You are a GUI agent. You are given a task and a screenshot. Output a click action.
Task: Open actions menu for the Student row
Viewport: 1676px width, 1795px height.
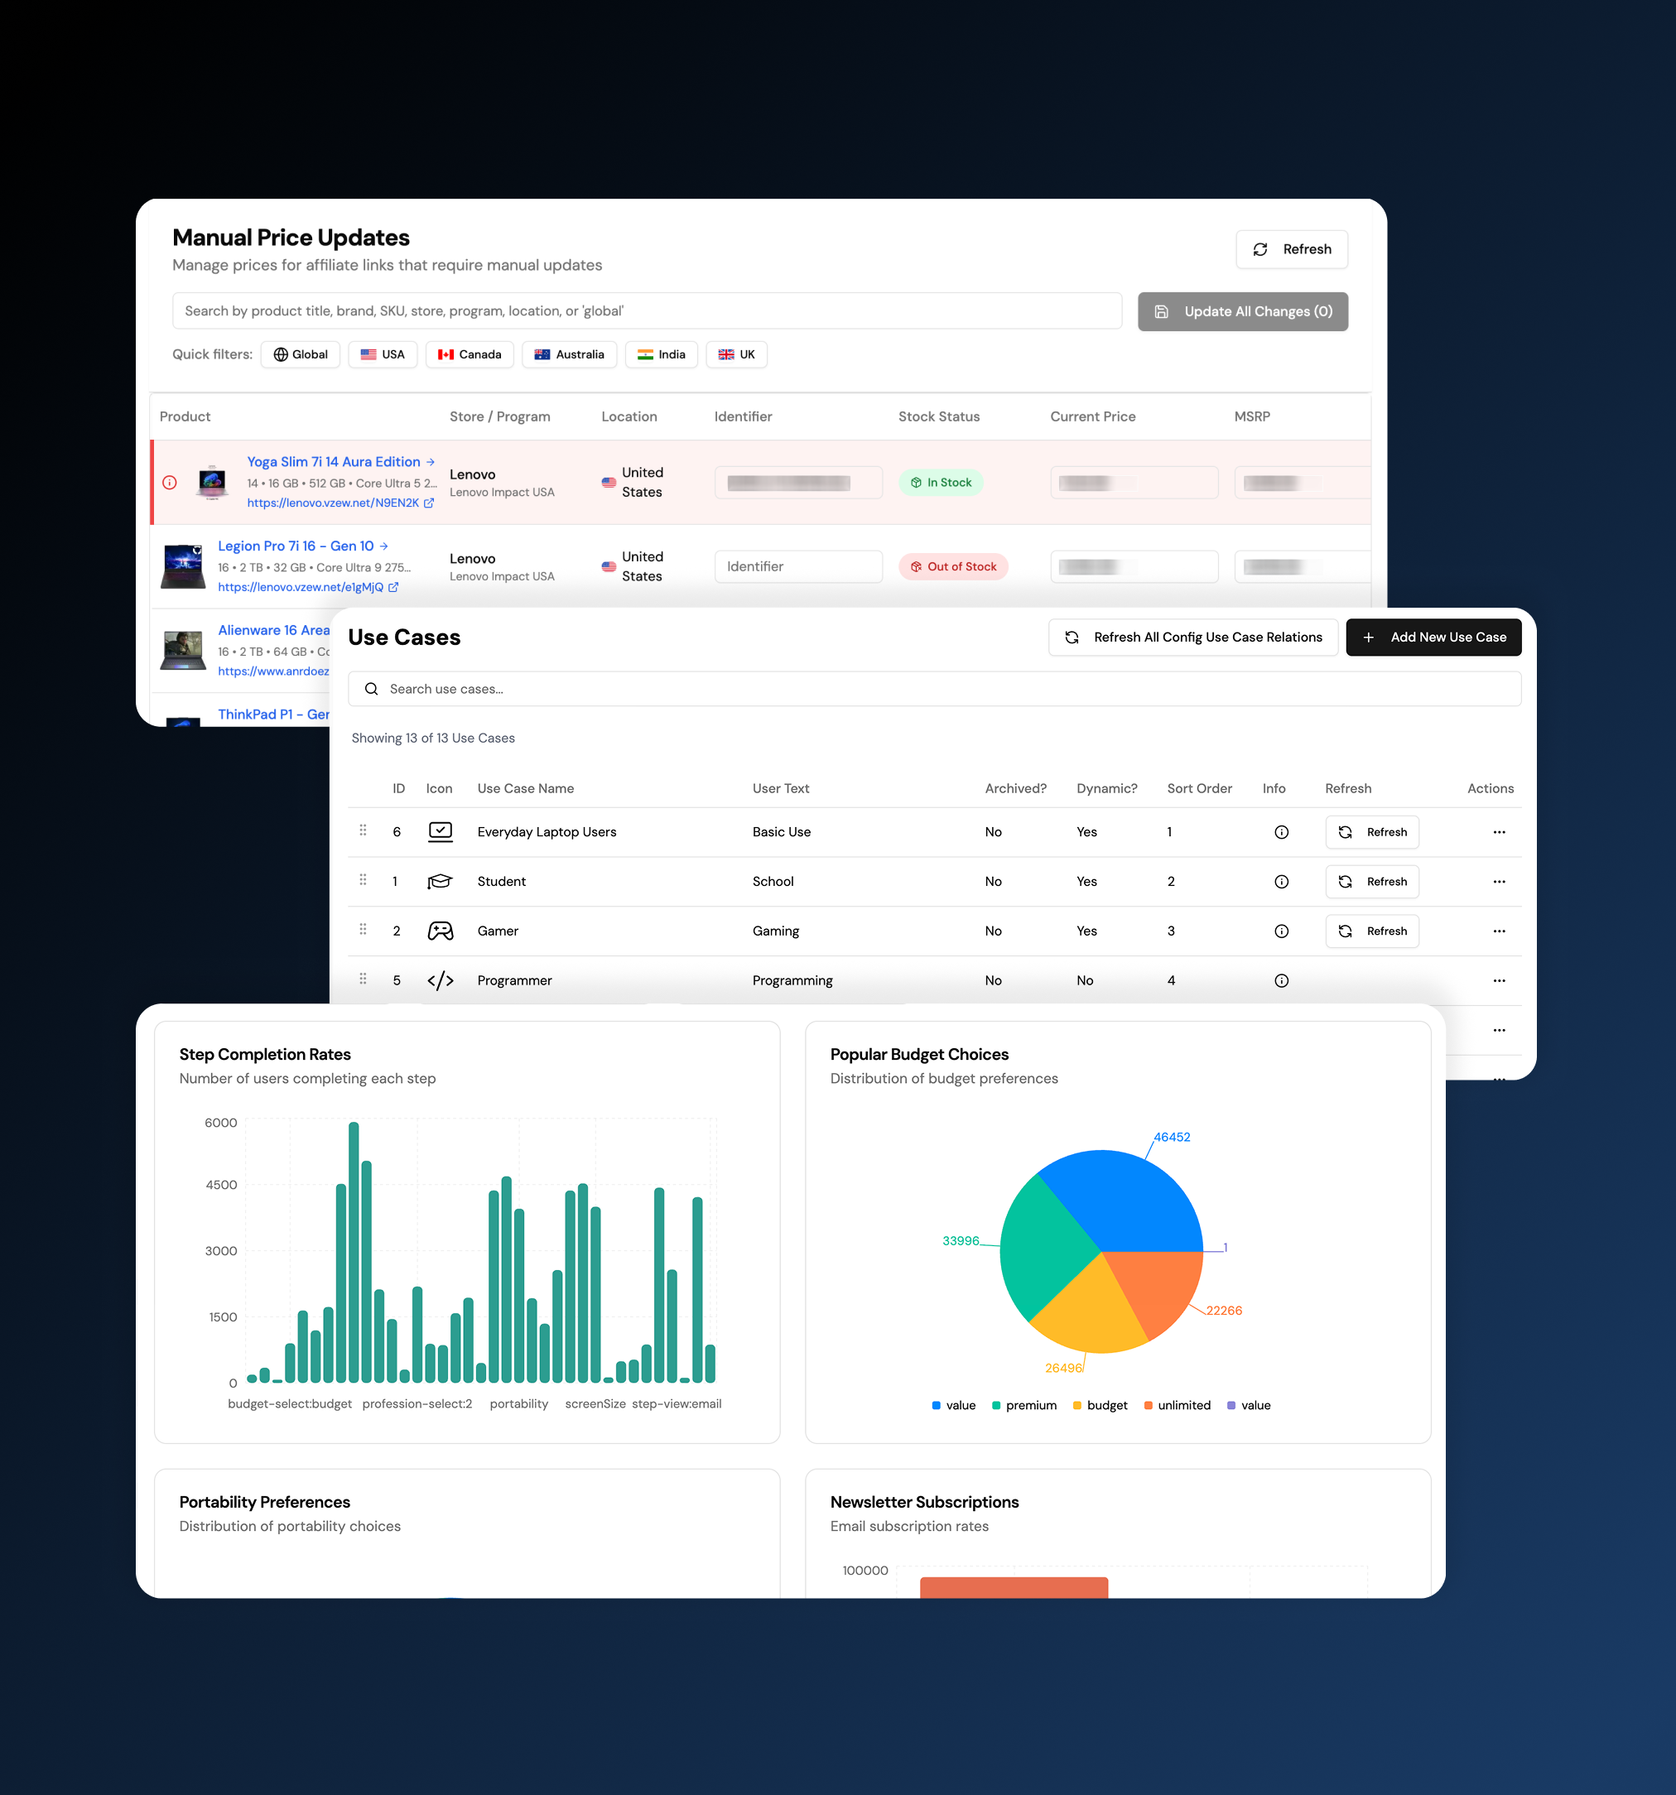tap(1499, 882)
